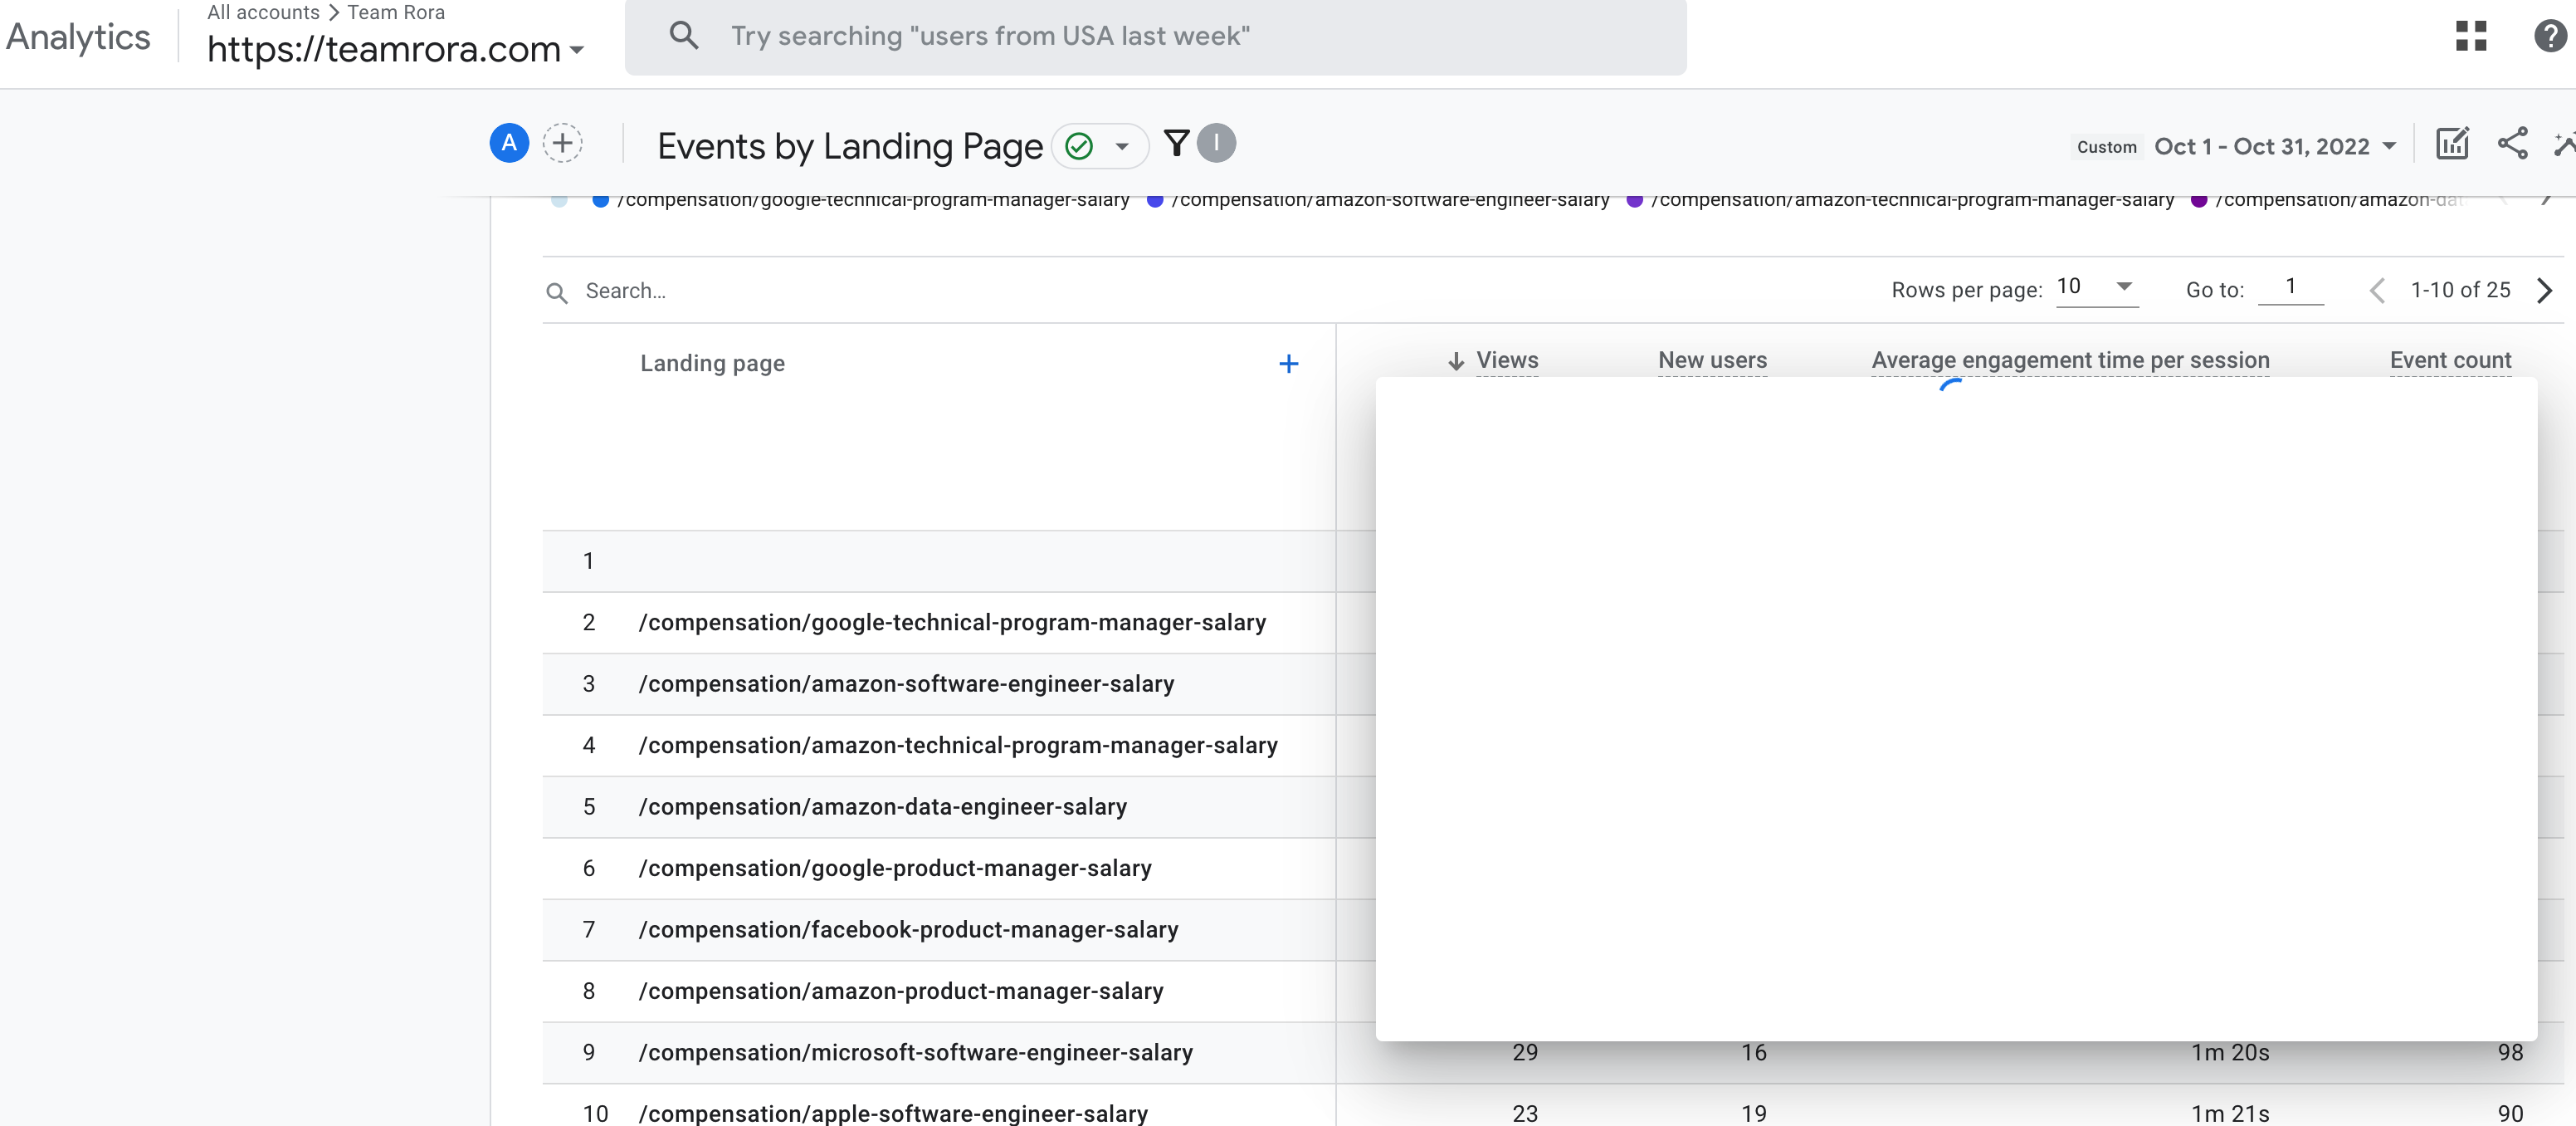Click new users value 19 in row 10
The image size is (2576, 1126).
(x=1753, y=1114)
